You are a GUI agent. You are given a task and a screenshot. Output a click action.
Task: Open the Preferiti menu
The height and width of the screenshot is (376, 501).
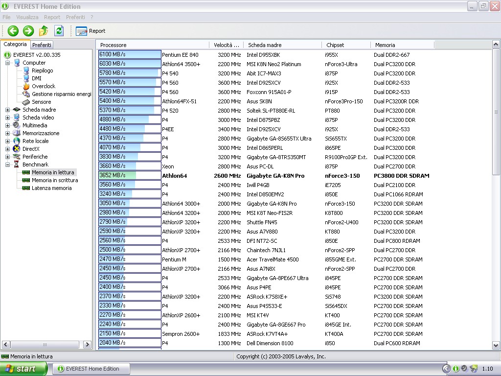point(75,17)
